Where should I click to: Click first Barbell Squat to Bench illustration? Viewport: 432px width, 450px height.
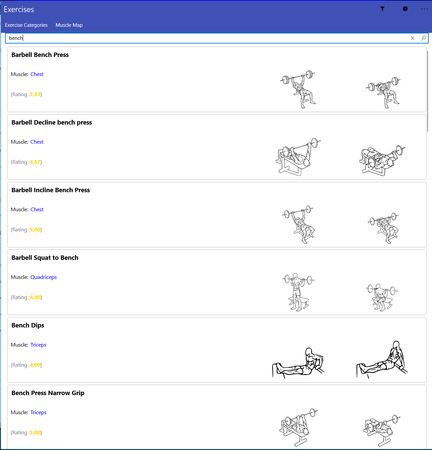coord(298,292)
